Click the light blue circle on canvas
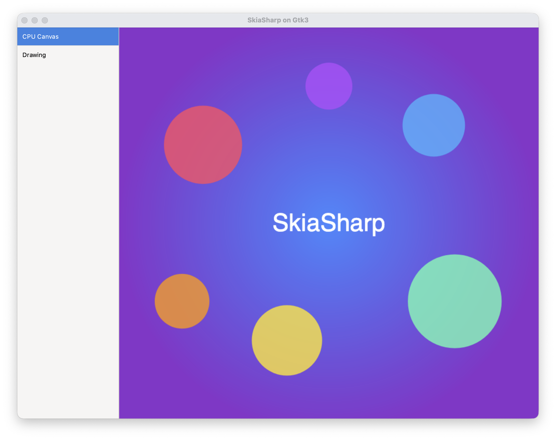This screenshot has width=556, height=440. click(434, 125)
